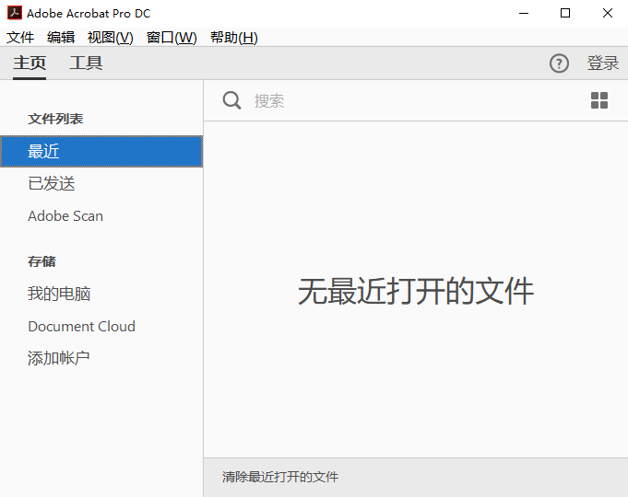Screen dimensions: 628x497
Task: Click the 登录 sign-in button
Action: coord(603,64)
